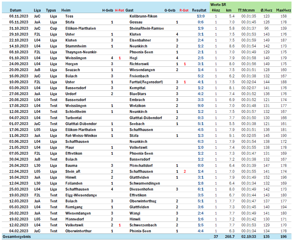This screenshot has width=294, height=241.
Task: Click the Datum column header
Action: [15, 10]
